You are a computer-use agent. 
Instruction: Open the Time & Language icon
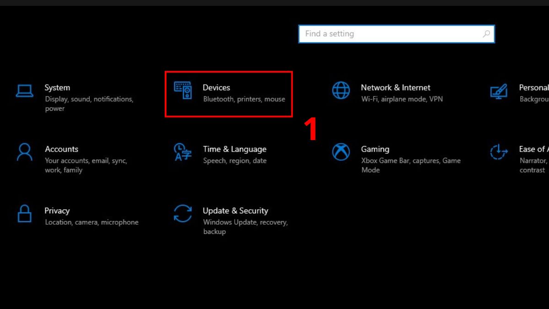click(183, 152)
